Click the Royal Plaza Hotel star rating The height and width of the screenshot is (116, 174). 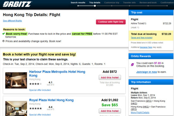click(35, 108)
